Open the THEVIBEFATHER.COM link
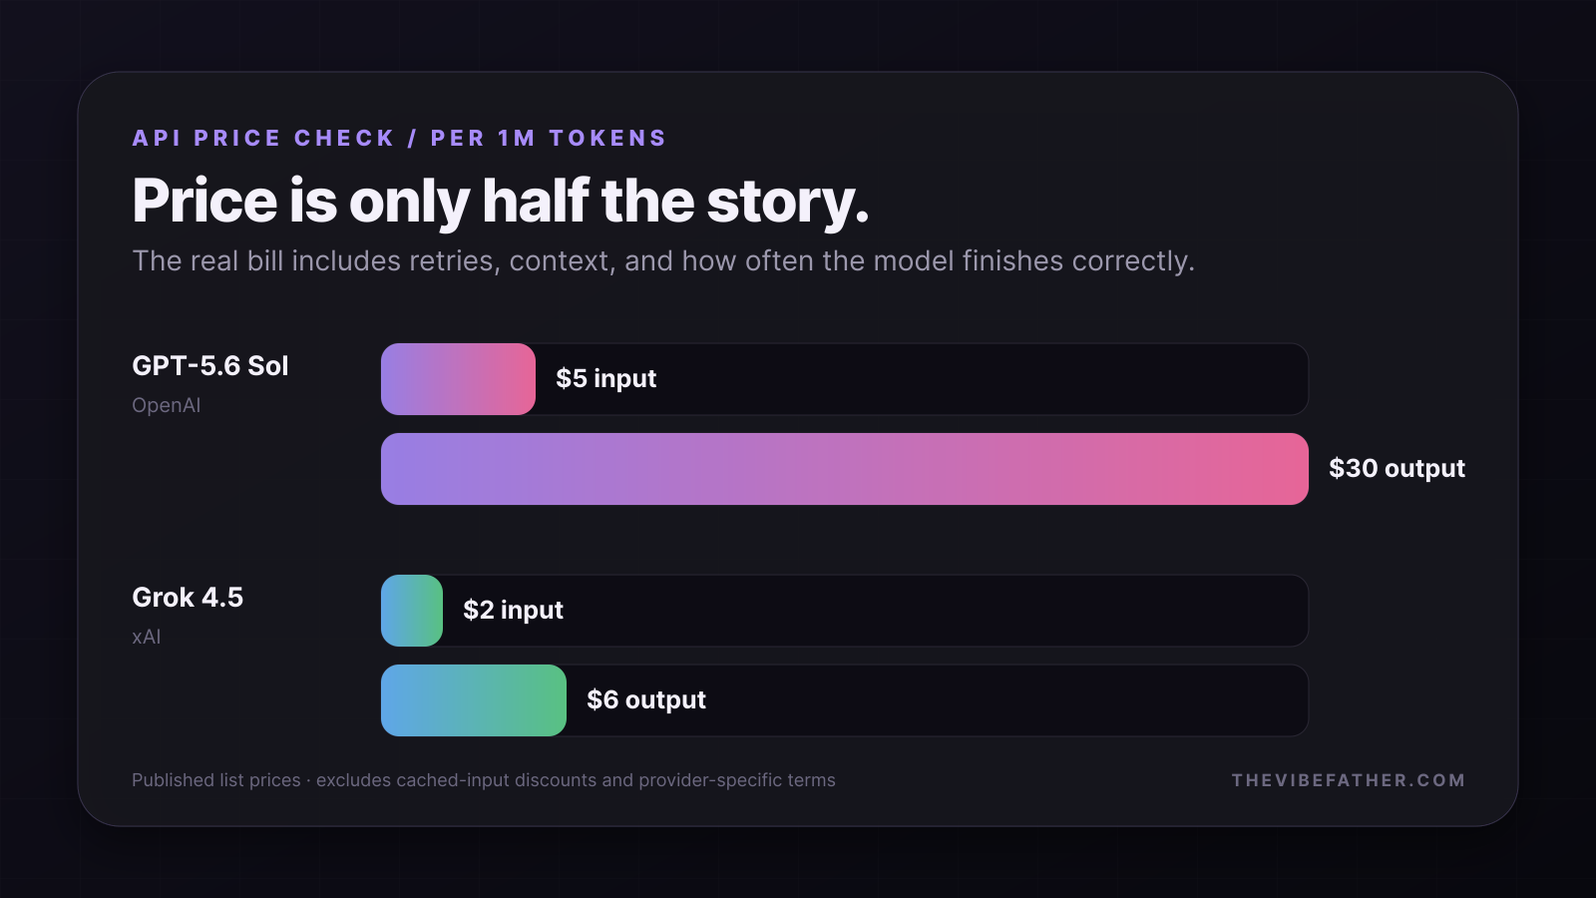Image resolution: width=1596 pixels, height=898 pixels. click(1349, 780)
